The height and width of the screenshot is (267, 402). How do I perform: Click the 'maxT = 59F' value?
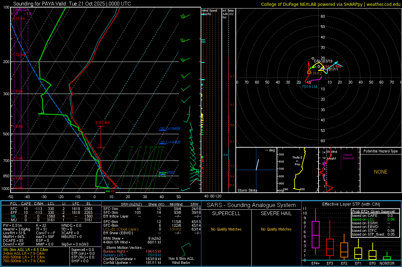[45, 237]
